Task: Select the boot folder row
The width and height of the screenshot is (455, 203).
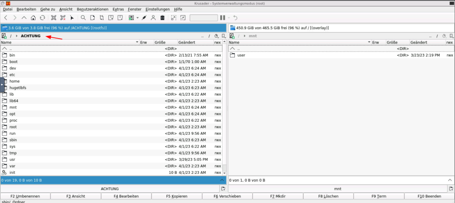Action: (x=111, y=62)
